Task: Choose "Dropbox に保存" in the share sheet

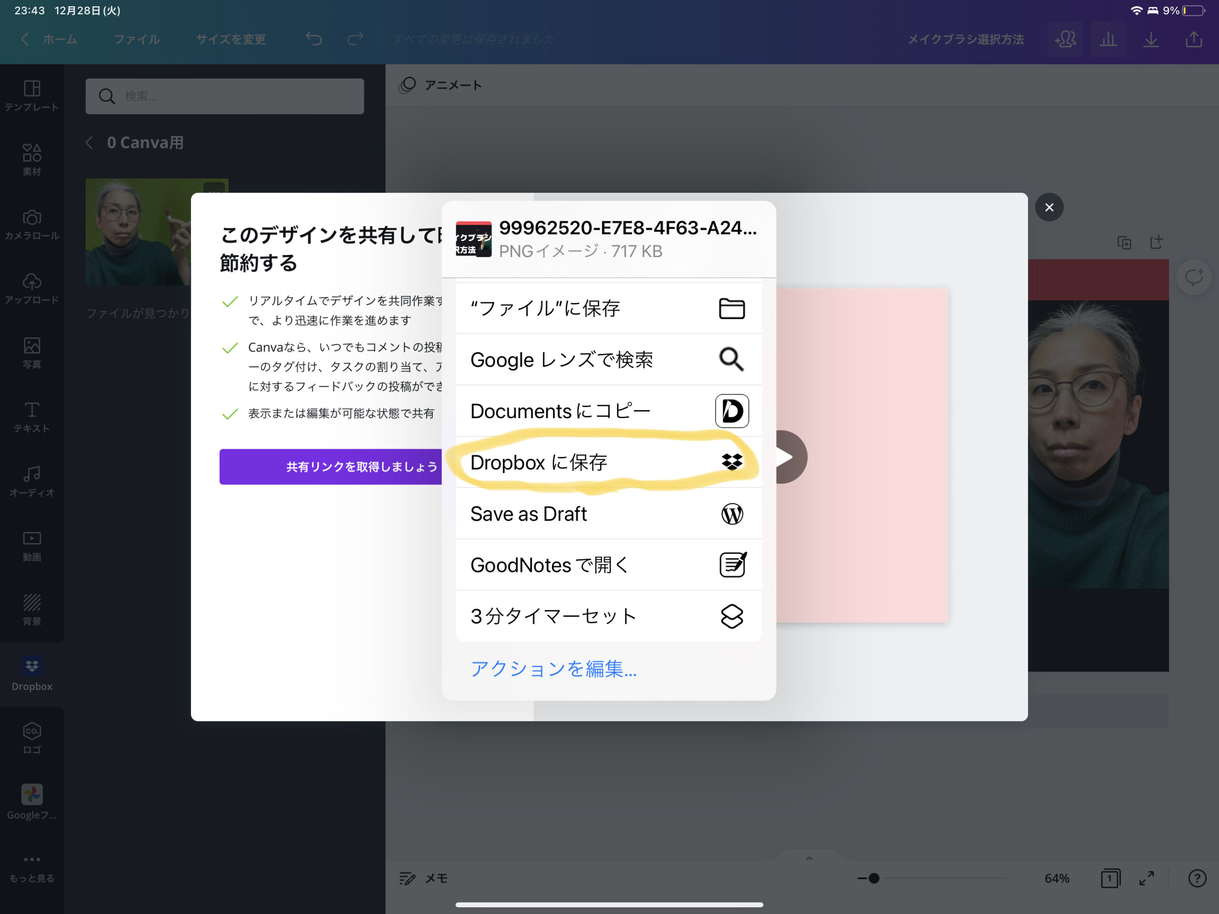Action: [x=609, y=462]
